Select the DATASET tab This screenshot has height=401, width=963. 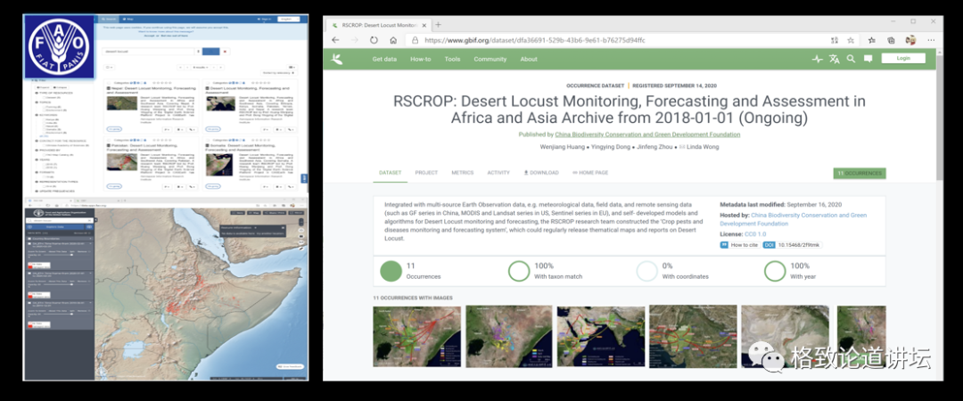[390, 173]
